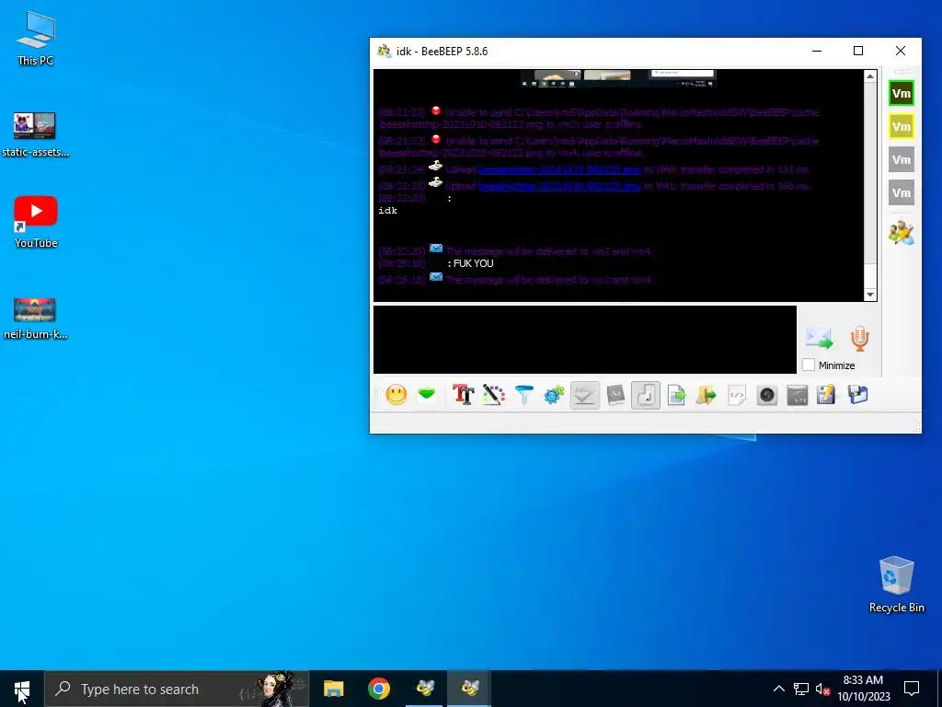Open second uploaded beeshottmp png link
Image resolution: width=942 pixels, height=707 pixels.
pyautogui.click(x=559, y=186)
